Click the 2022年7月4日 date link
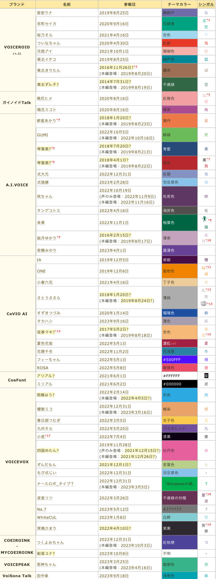216x579 pixels. pos(113,437)
